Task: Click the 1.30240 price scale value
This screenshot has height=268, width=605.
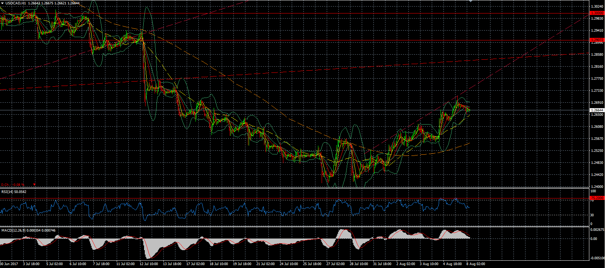Action: pos(597,7)
